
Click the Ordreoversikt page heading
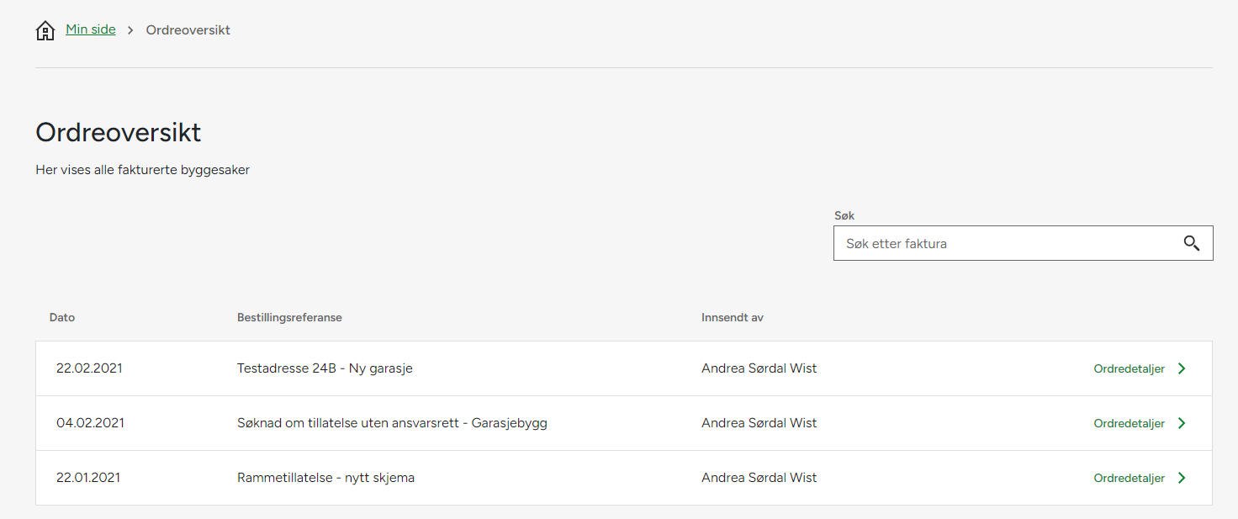pyautogui.click(x=119, y=133)
